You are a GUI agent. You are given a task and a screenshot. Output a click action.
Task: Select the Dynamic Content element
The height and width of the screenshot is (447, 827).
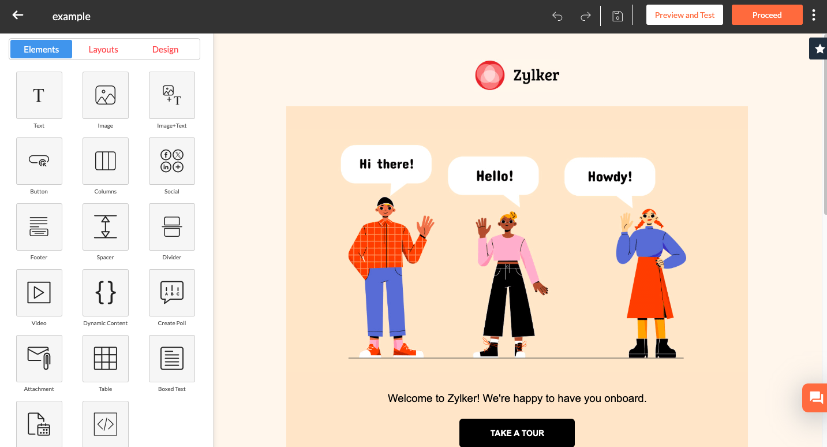(x=106, y=293)
